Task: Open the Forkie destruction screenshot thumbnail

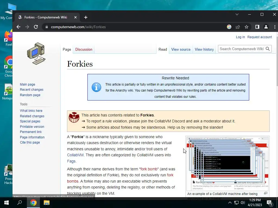Action: pos(228,163)
